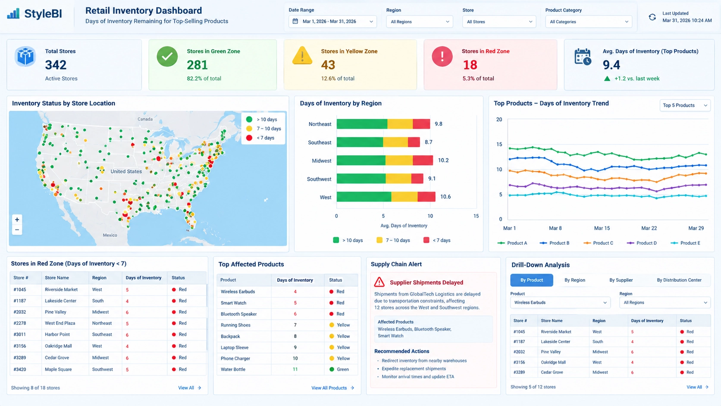The height and width of the screenshot is (406, 721).
Task: Zoom out the map with minus button
Action: pyautogui.click(x=17, y=230)
